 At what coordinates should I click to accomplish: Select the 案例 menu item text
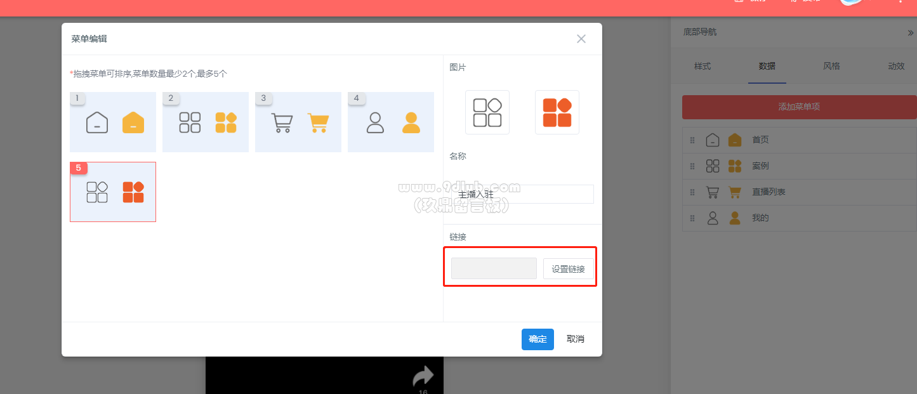(760, 166)
